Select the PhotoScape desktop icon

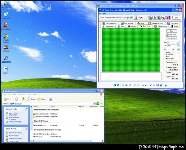coord(6,59)
